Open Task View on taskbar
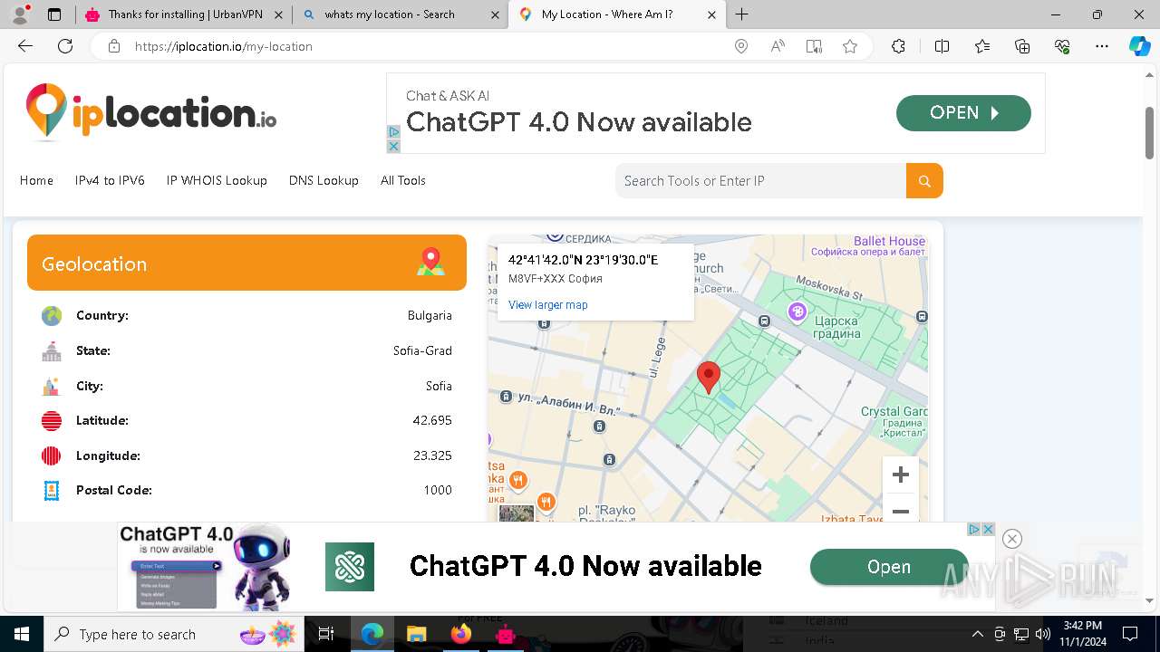1160x652 pixels. coord(326,634)
